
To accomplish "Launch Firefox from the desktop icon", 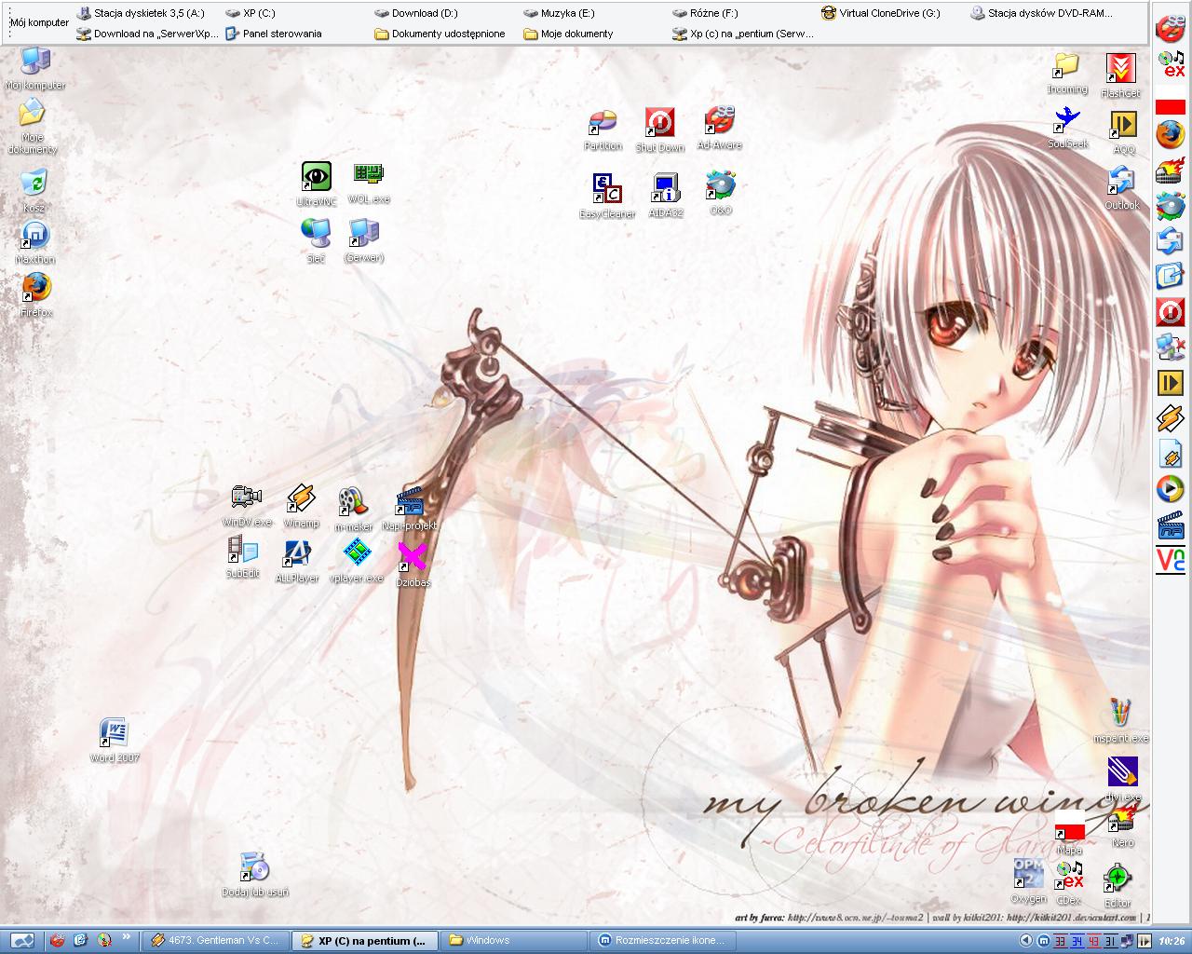I will 36,295.
